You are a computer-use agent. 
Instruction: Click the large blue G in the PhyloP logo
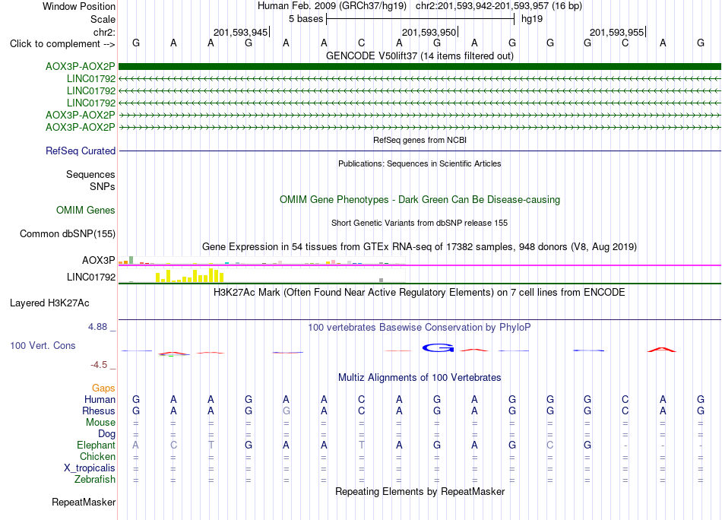point(438,348)
